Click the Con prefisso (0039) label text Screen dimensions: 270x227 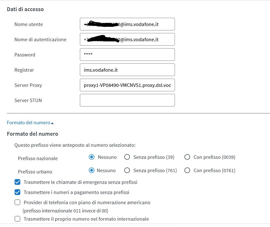tap(214, 157)
